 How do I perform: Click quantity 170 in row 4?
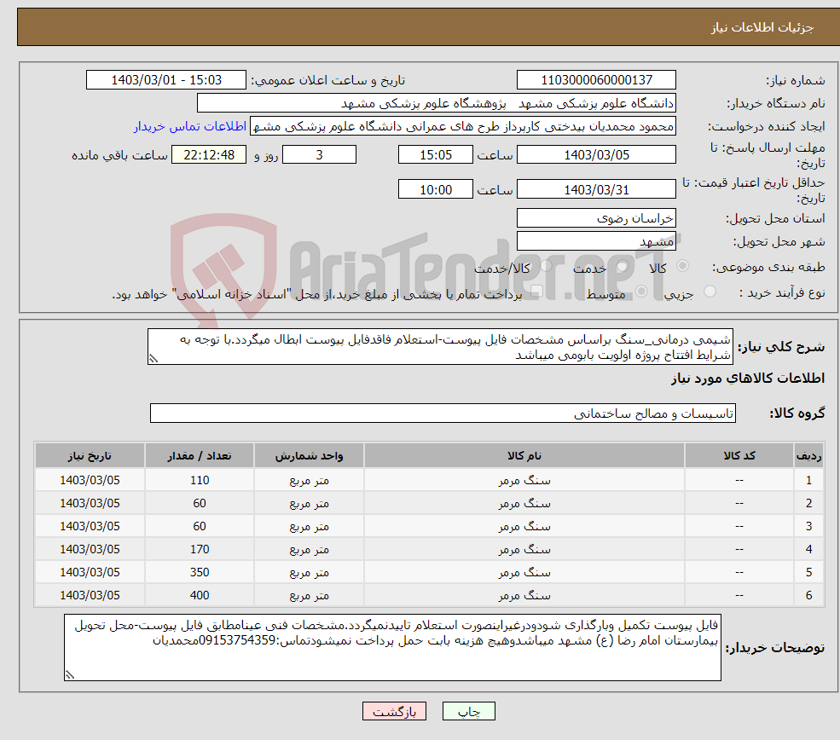tap(200, 549)
